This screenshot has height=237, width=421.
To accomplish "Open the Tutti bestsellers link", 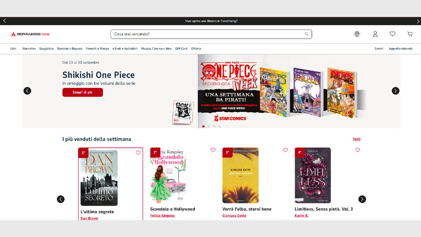I will tap(356, 139).
